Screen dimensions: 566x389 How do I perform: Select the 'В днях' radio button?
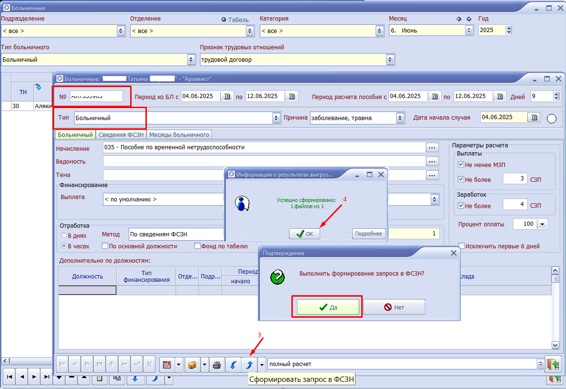[x=64, y=235]
